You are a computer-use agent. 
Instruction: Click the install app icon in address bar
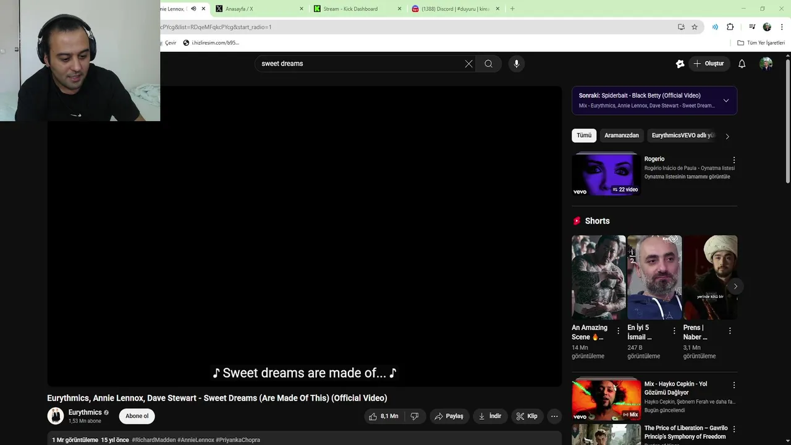[x=681, y=27]
